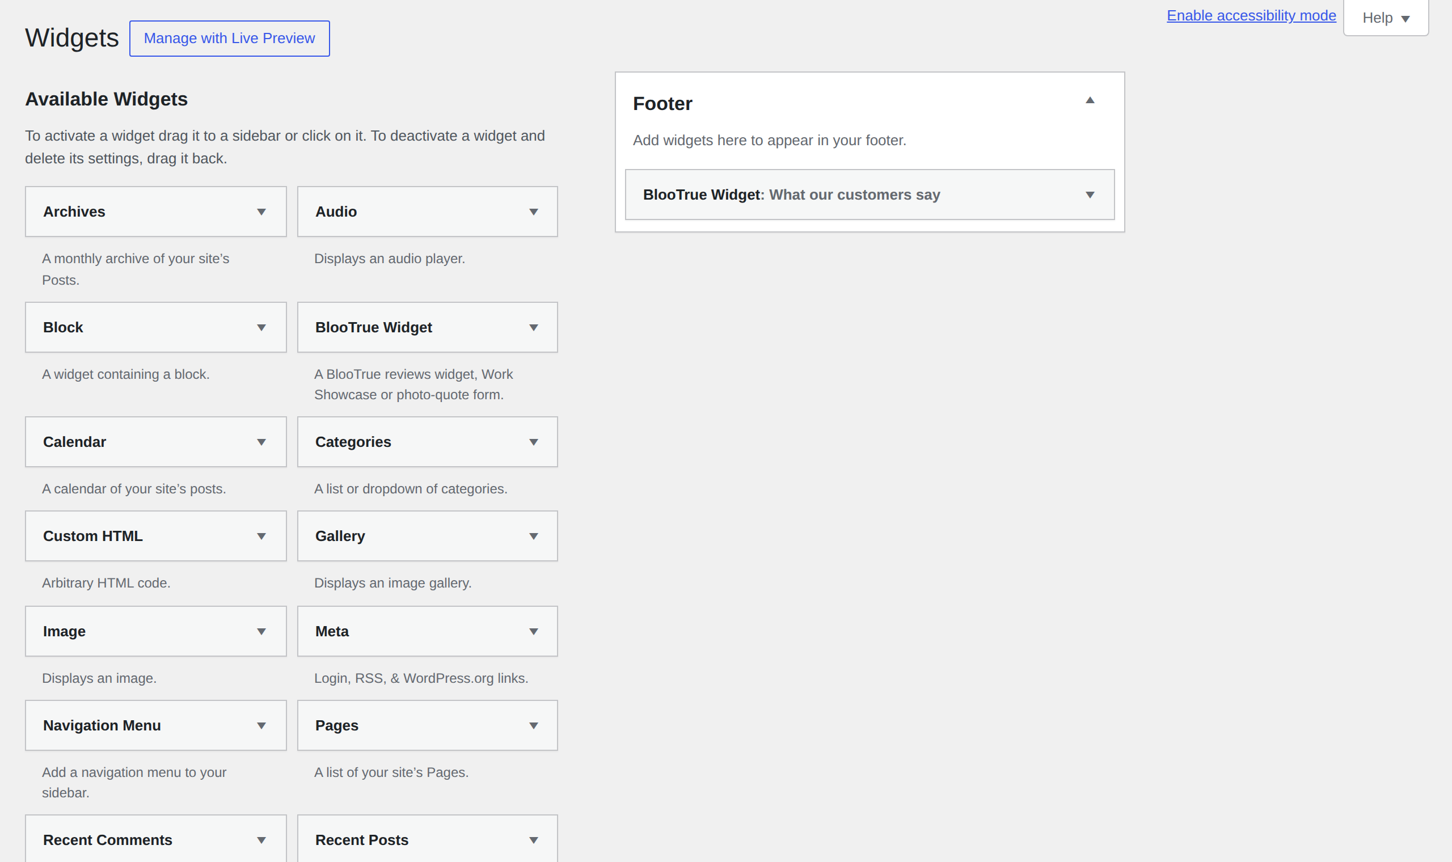1452x862 pixels.
Task: Expand the Recent Comments widget arrow
Action: (261, 840)
